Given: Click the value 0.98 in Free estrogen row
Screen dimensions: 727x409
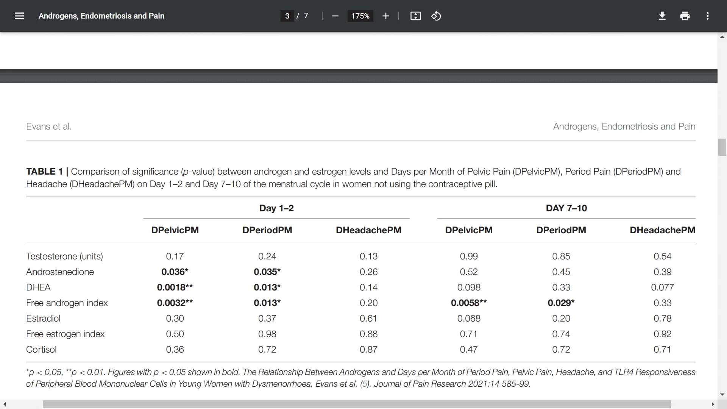Looking at the screenshot, I should pos(267,334).
